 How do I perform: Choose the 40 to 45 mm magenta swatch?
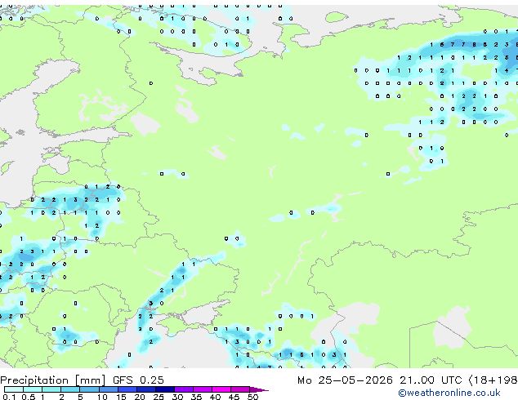(x=221, y=389)
